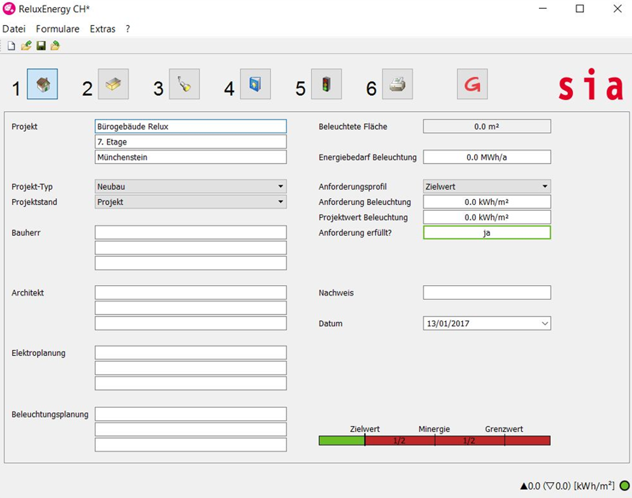The width and height of the screenshot is (632, 498).
Task: Click the green Zielwert bar segment
Action: 342,440
